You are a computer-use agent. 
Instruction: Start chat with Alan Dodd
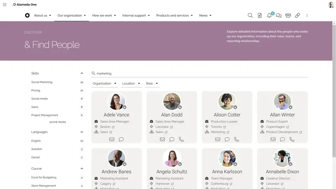coord(172,139)
